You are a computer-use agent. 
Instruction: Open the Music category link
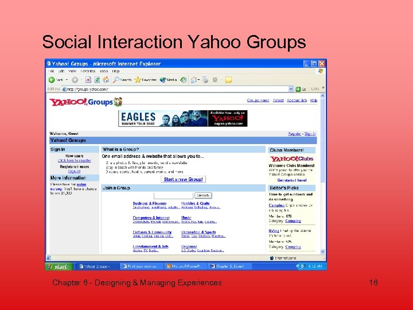click(186, 218)
